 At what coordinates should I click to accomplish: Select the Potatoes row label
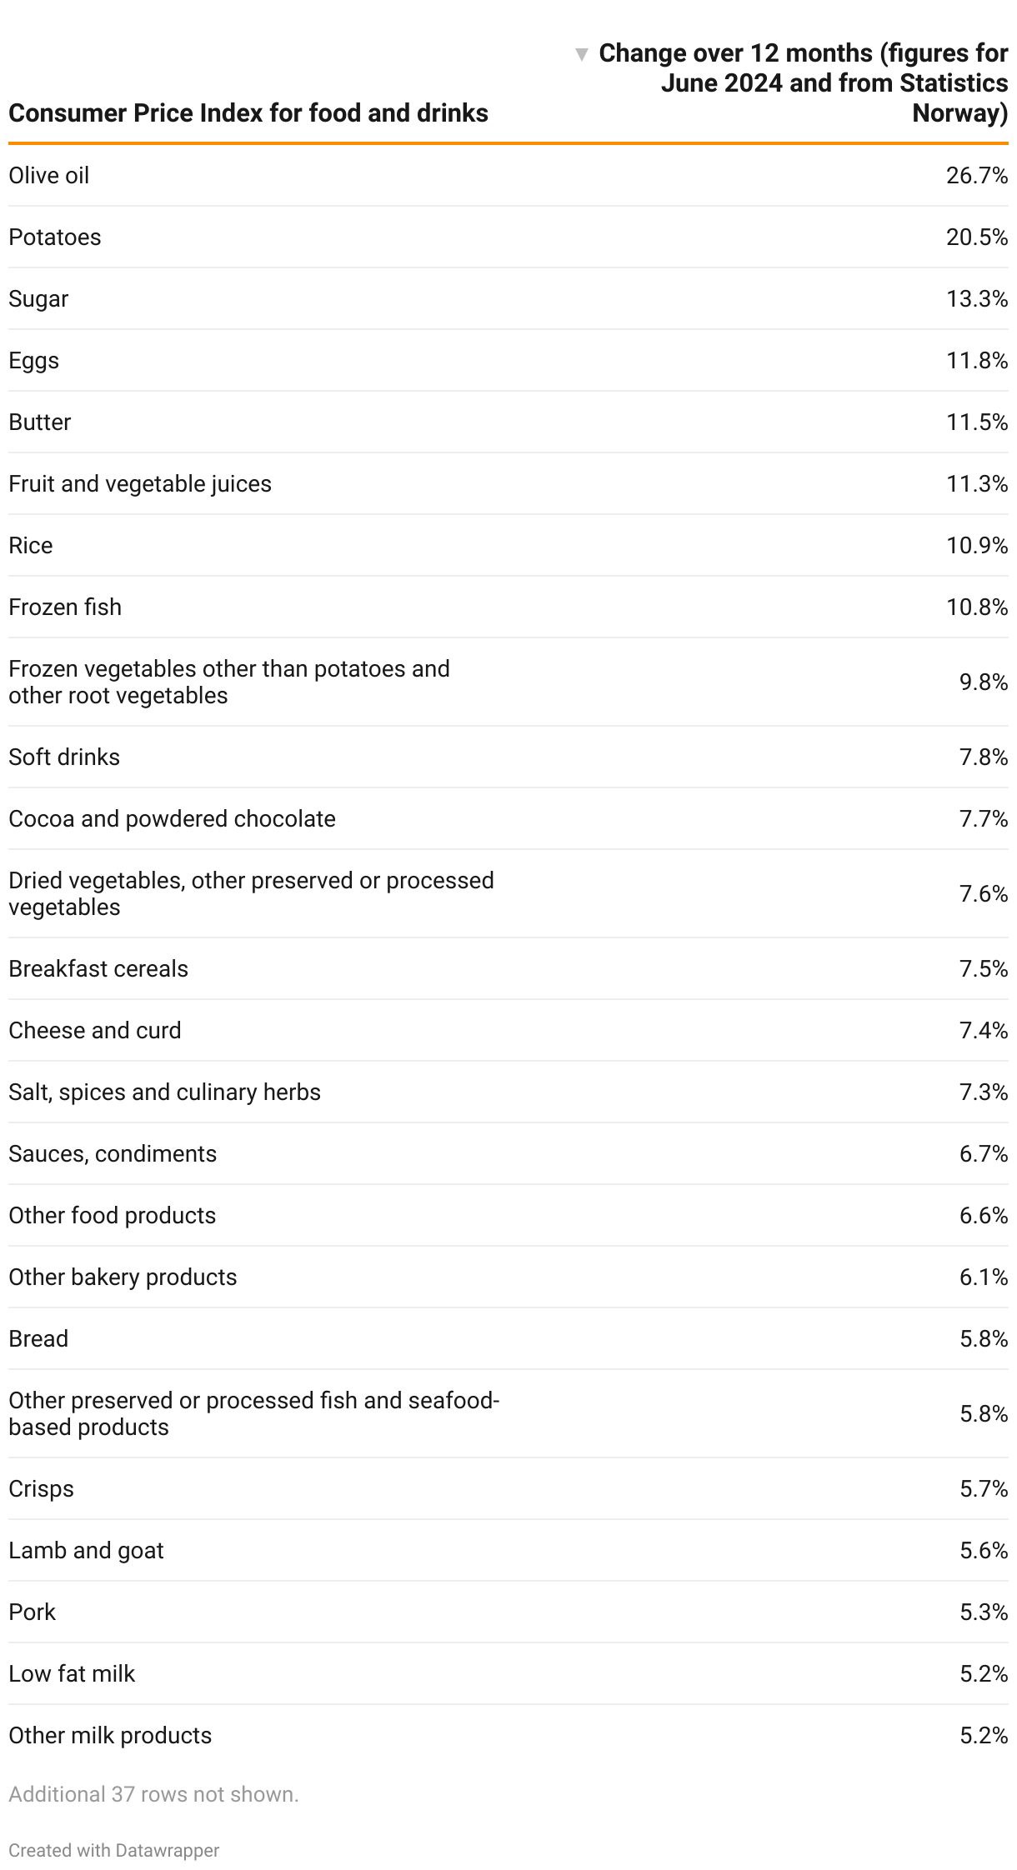[x=55, y=237]
